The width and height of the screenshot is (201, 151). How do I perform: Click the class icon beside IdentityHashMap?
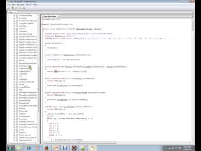click(x=17, y=34)
